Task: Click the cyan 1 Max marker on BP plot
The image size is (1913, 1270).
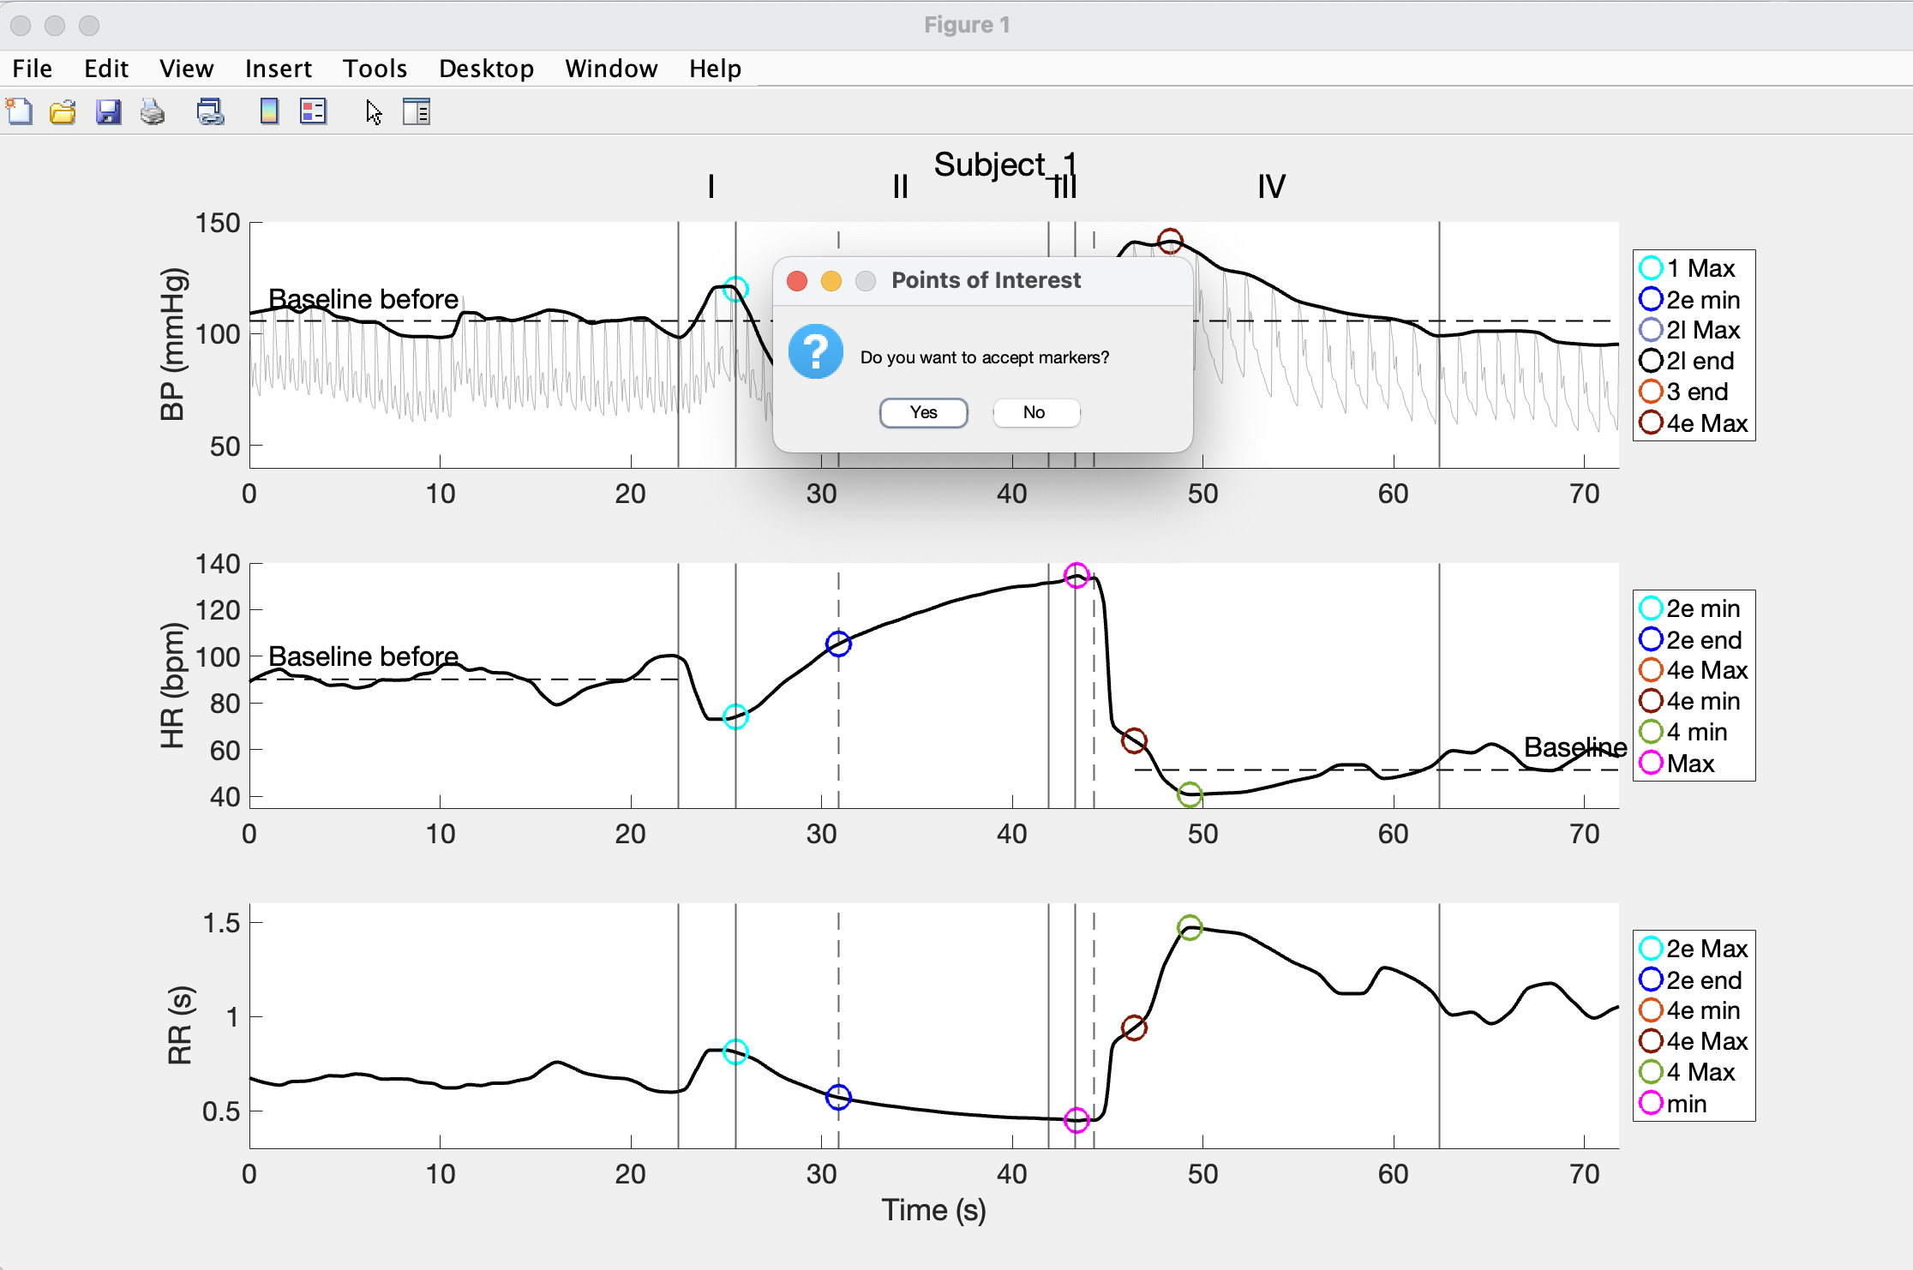Action: (x=735, y=289)
